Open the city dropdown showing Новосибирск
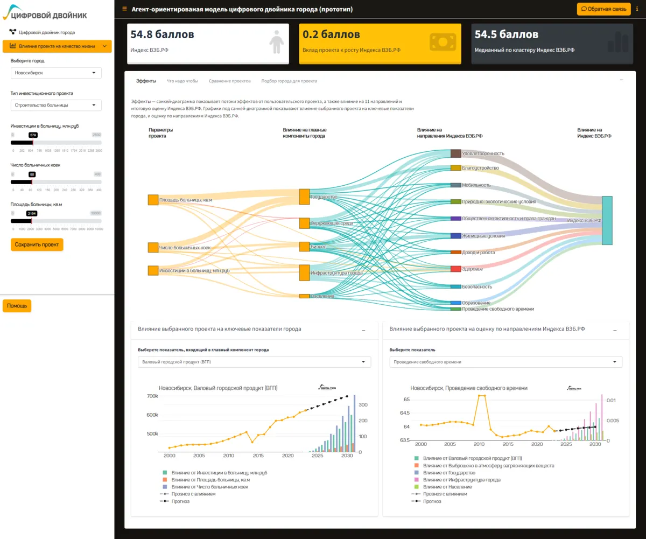 (x=56, y=73)
